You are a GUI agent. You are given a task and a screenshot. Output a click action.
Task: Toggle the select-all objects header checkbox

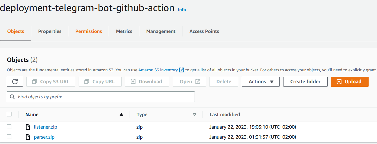(x=9, y=114)
